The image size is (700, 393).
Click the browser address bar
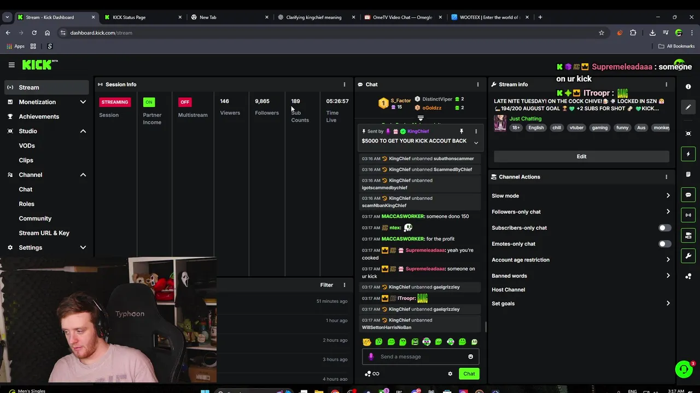328,33
